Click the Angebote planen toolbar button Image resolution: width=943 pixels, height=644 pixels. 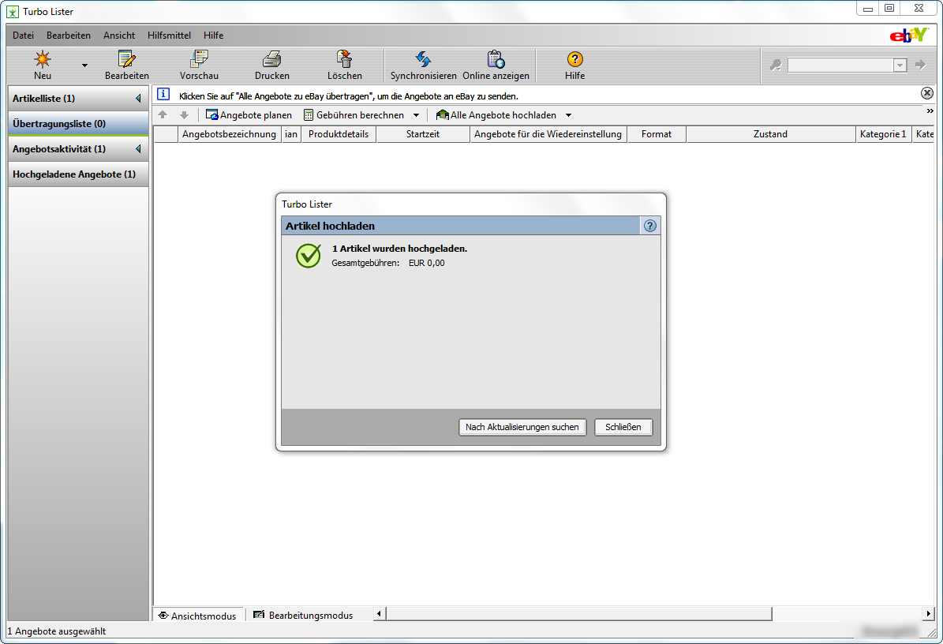[249, 115]
